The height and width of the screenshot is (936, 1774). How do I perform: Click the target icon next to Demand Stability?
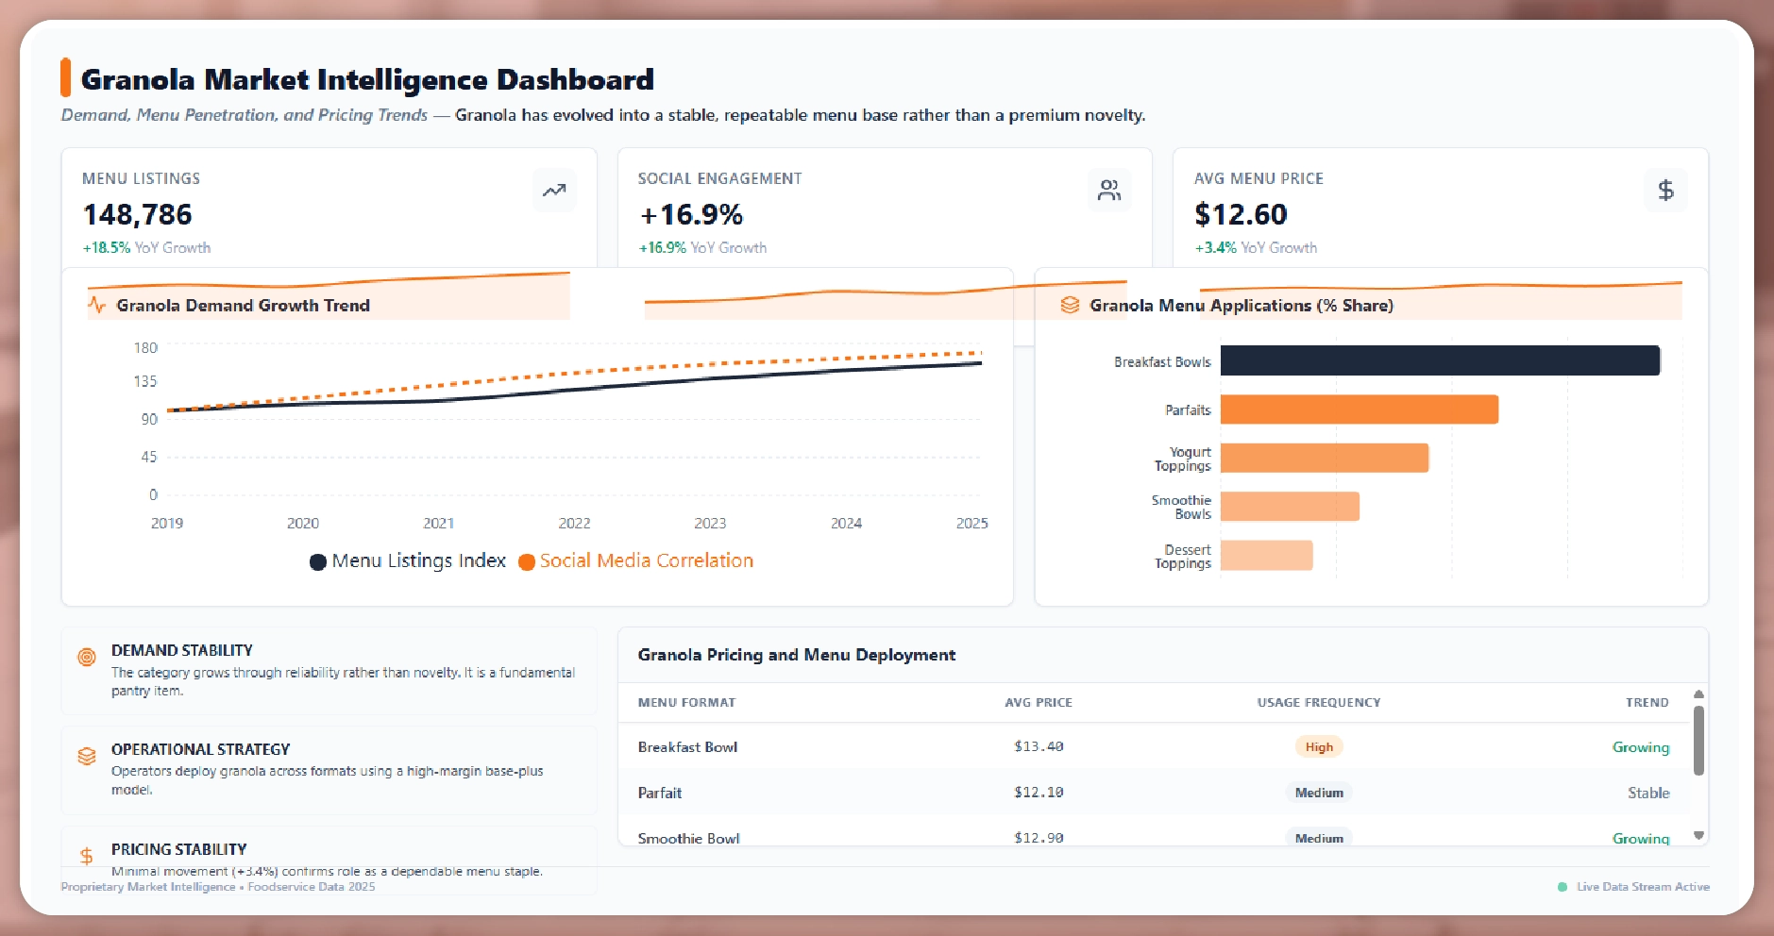pyautogui.click(x=87, y=658)
